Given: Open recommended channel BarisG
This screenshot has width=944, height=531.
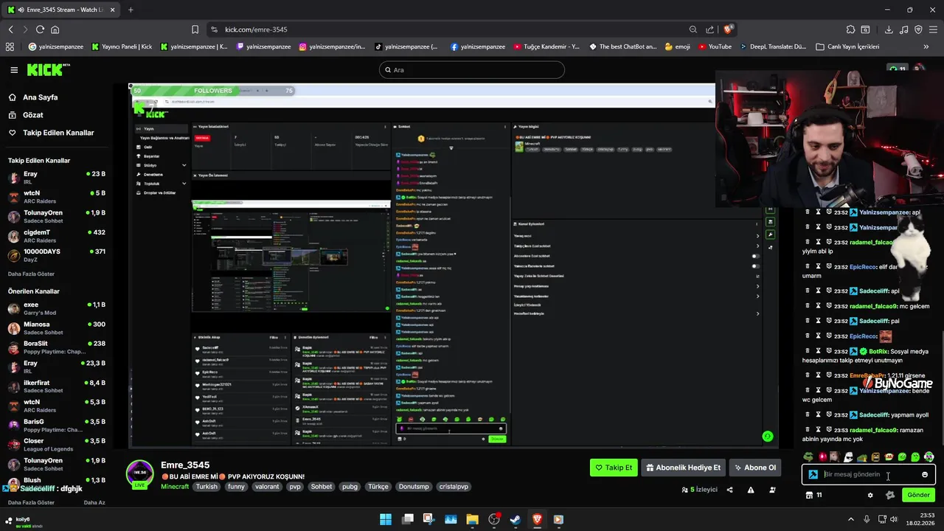Looking at the screenshot, I should pos(56,426).
